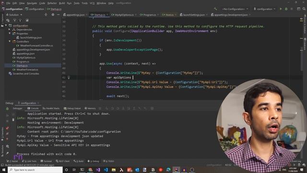Click the first icon in Solution explorer toolbar
The height and width of the screenshot is (173, 307).
click(8, 20)
